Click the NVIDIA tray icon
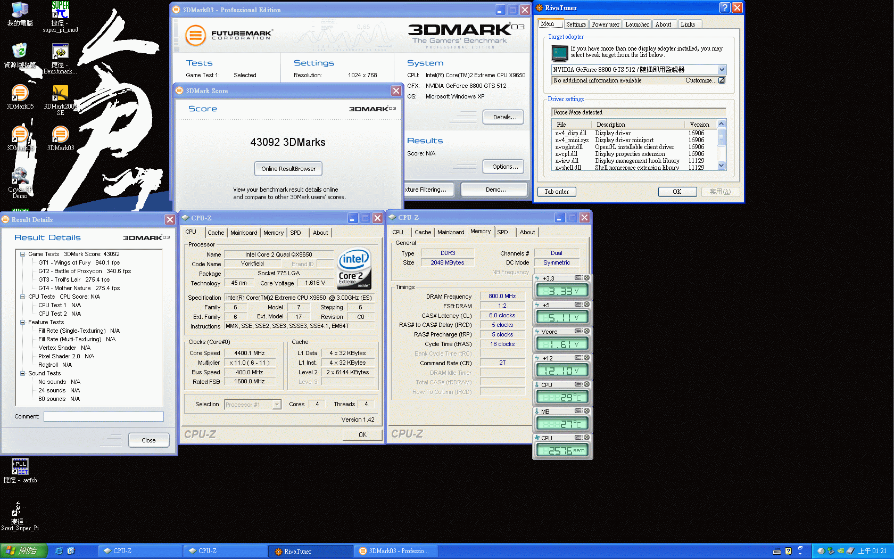894x559 pixels. tap(841, 551)
